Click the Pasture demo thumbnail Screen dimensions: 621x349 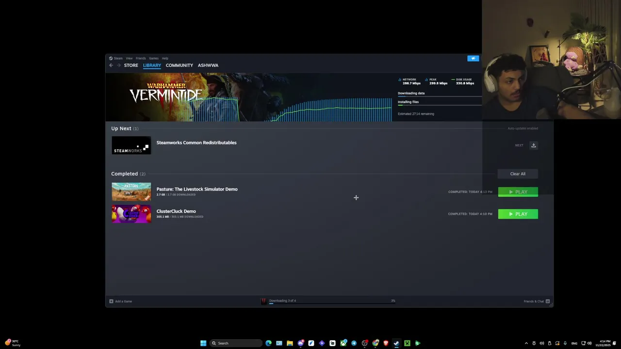(x=131, y=191)
